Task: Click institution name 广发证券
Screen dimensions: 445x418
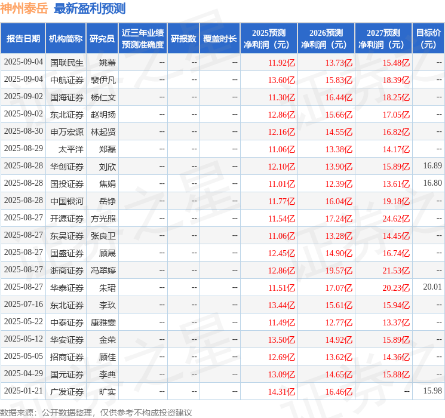Action: point(67,392)
